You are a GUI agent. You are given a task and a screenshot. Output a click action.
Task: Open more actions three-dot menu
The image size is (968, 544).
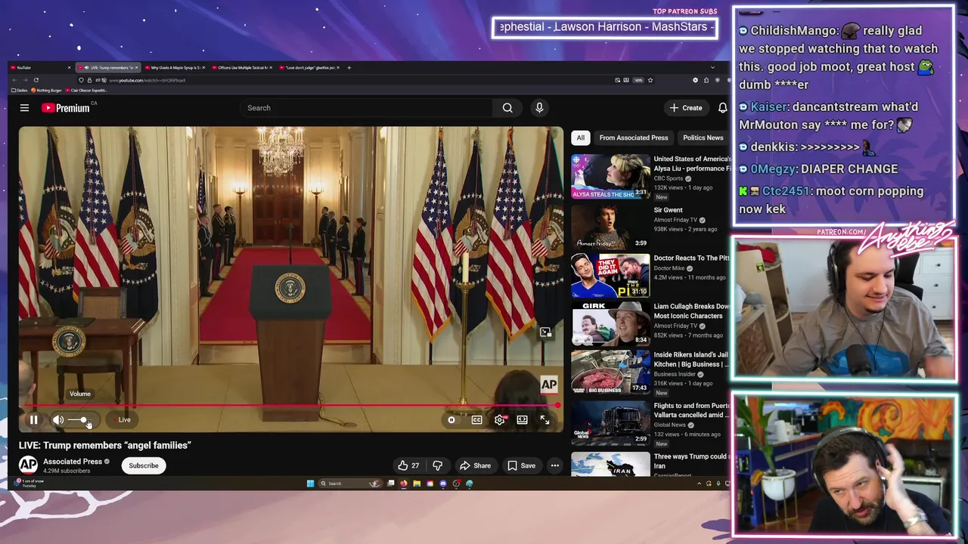555,465
